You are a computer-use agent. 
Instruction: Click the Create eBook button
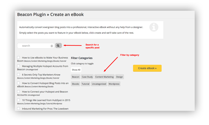147,68
